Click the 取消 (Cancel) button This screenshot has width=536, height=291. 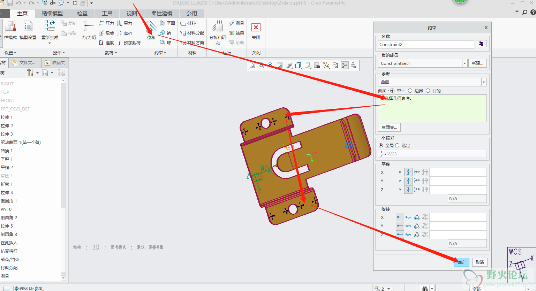pyautogui.click(x=480, y=262)
